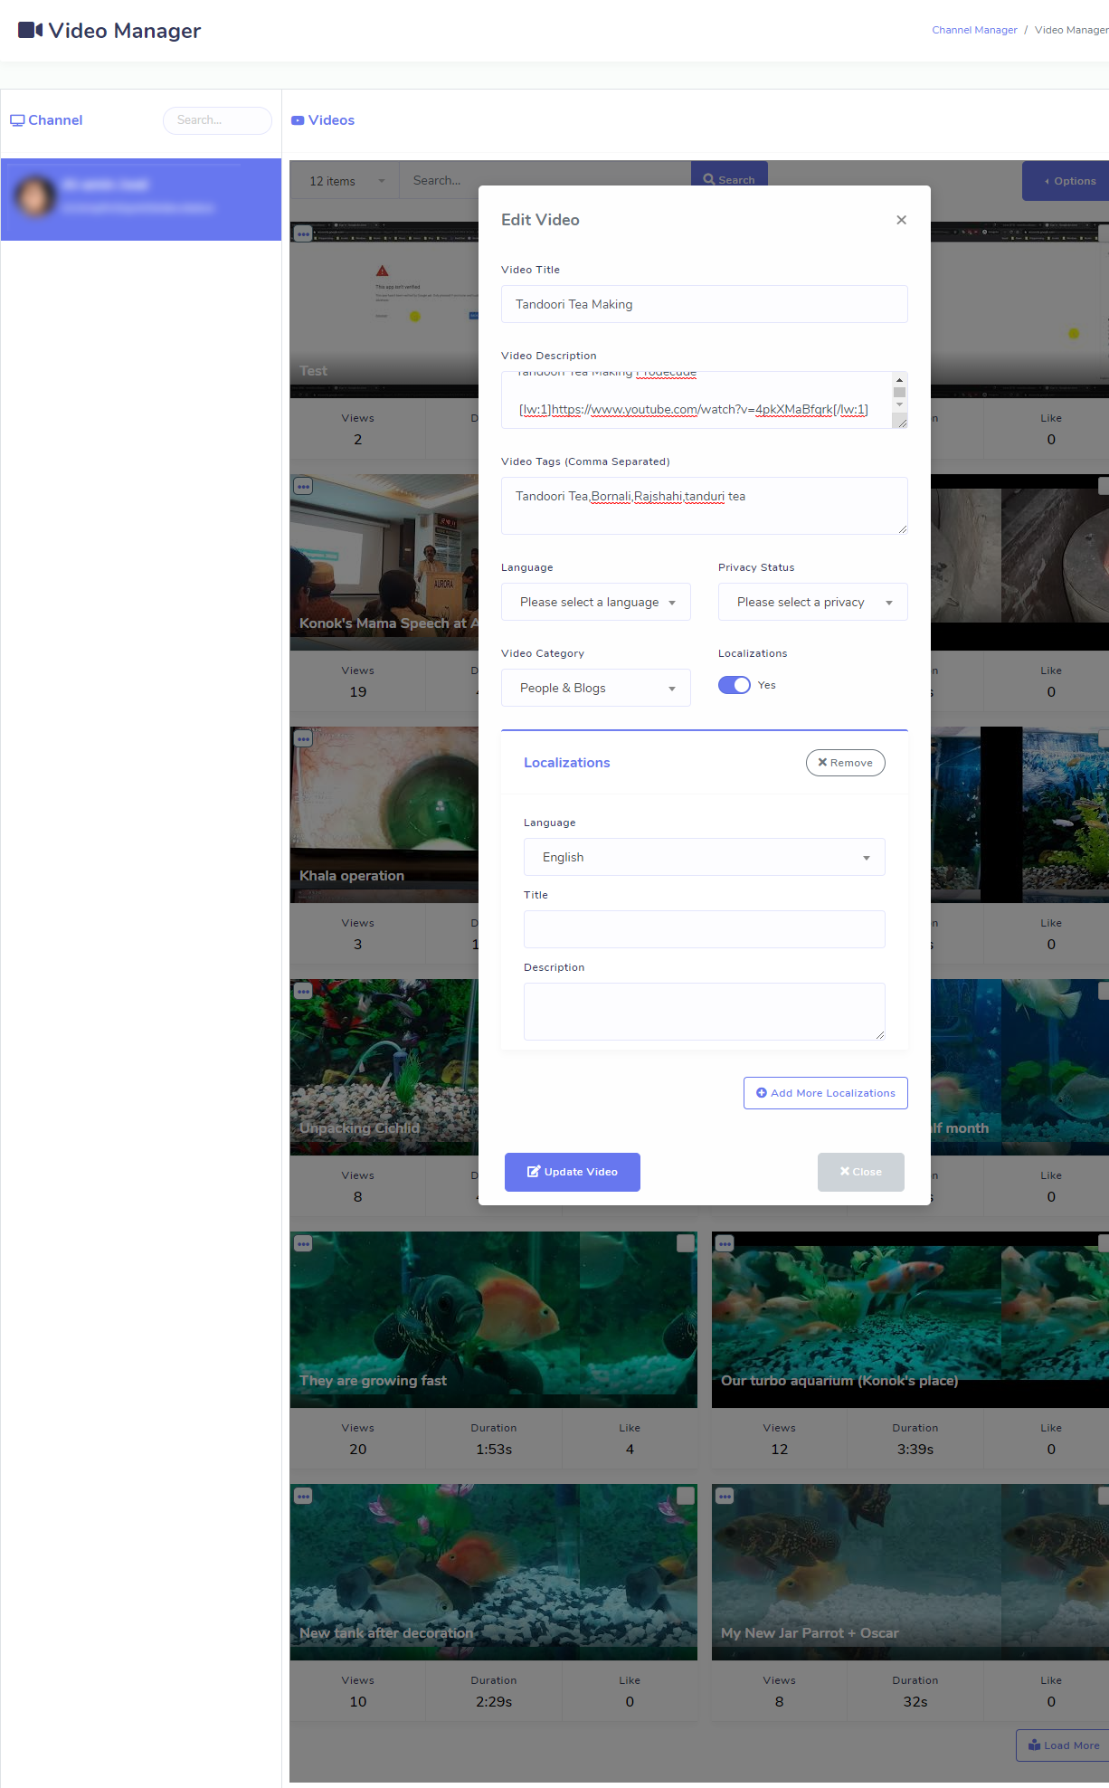1109x1788 pixels.
Task: Click the Videos YouTube icon
Action: (298, 120)
